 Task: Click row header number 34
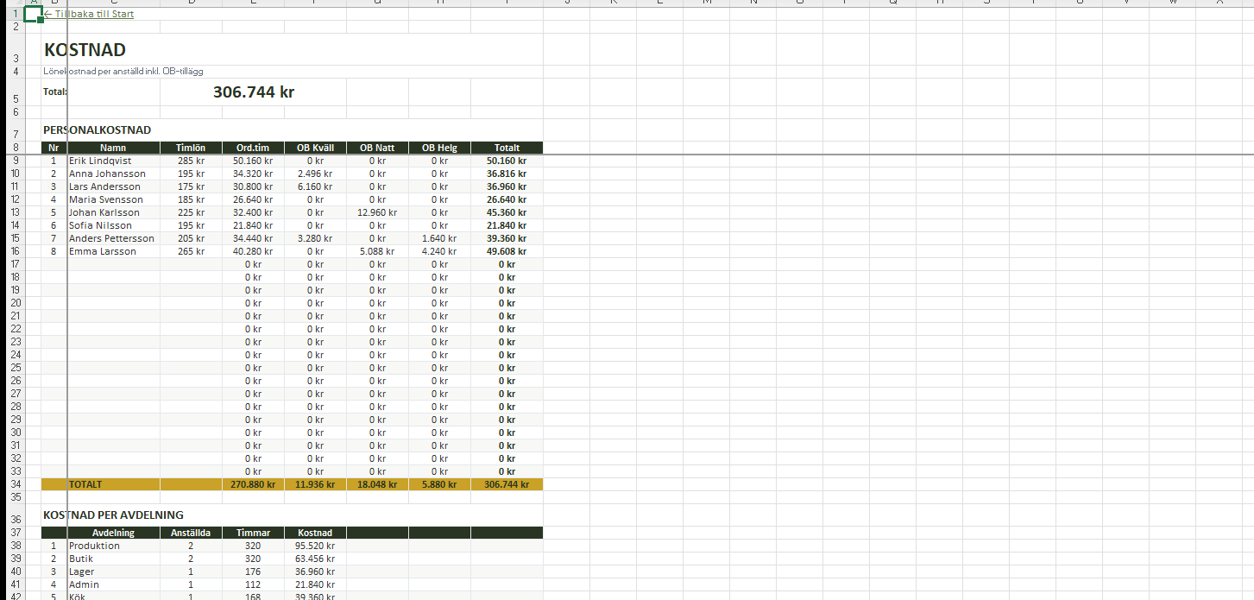coord(16,484)
